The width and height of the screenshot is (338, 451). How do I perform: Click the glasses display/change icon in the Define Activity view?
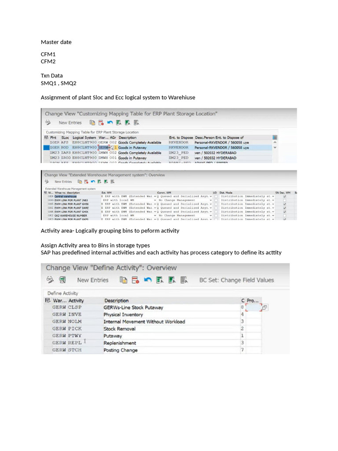(x=50, y=280)
